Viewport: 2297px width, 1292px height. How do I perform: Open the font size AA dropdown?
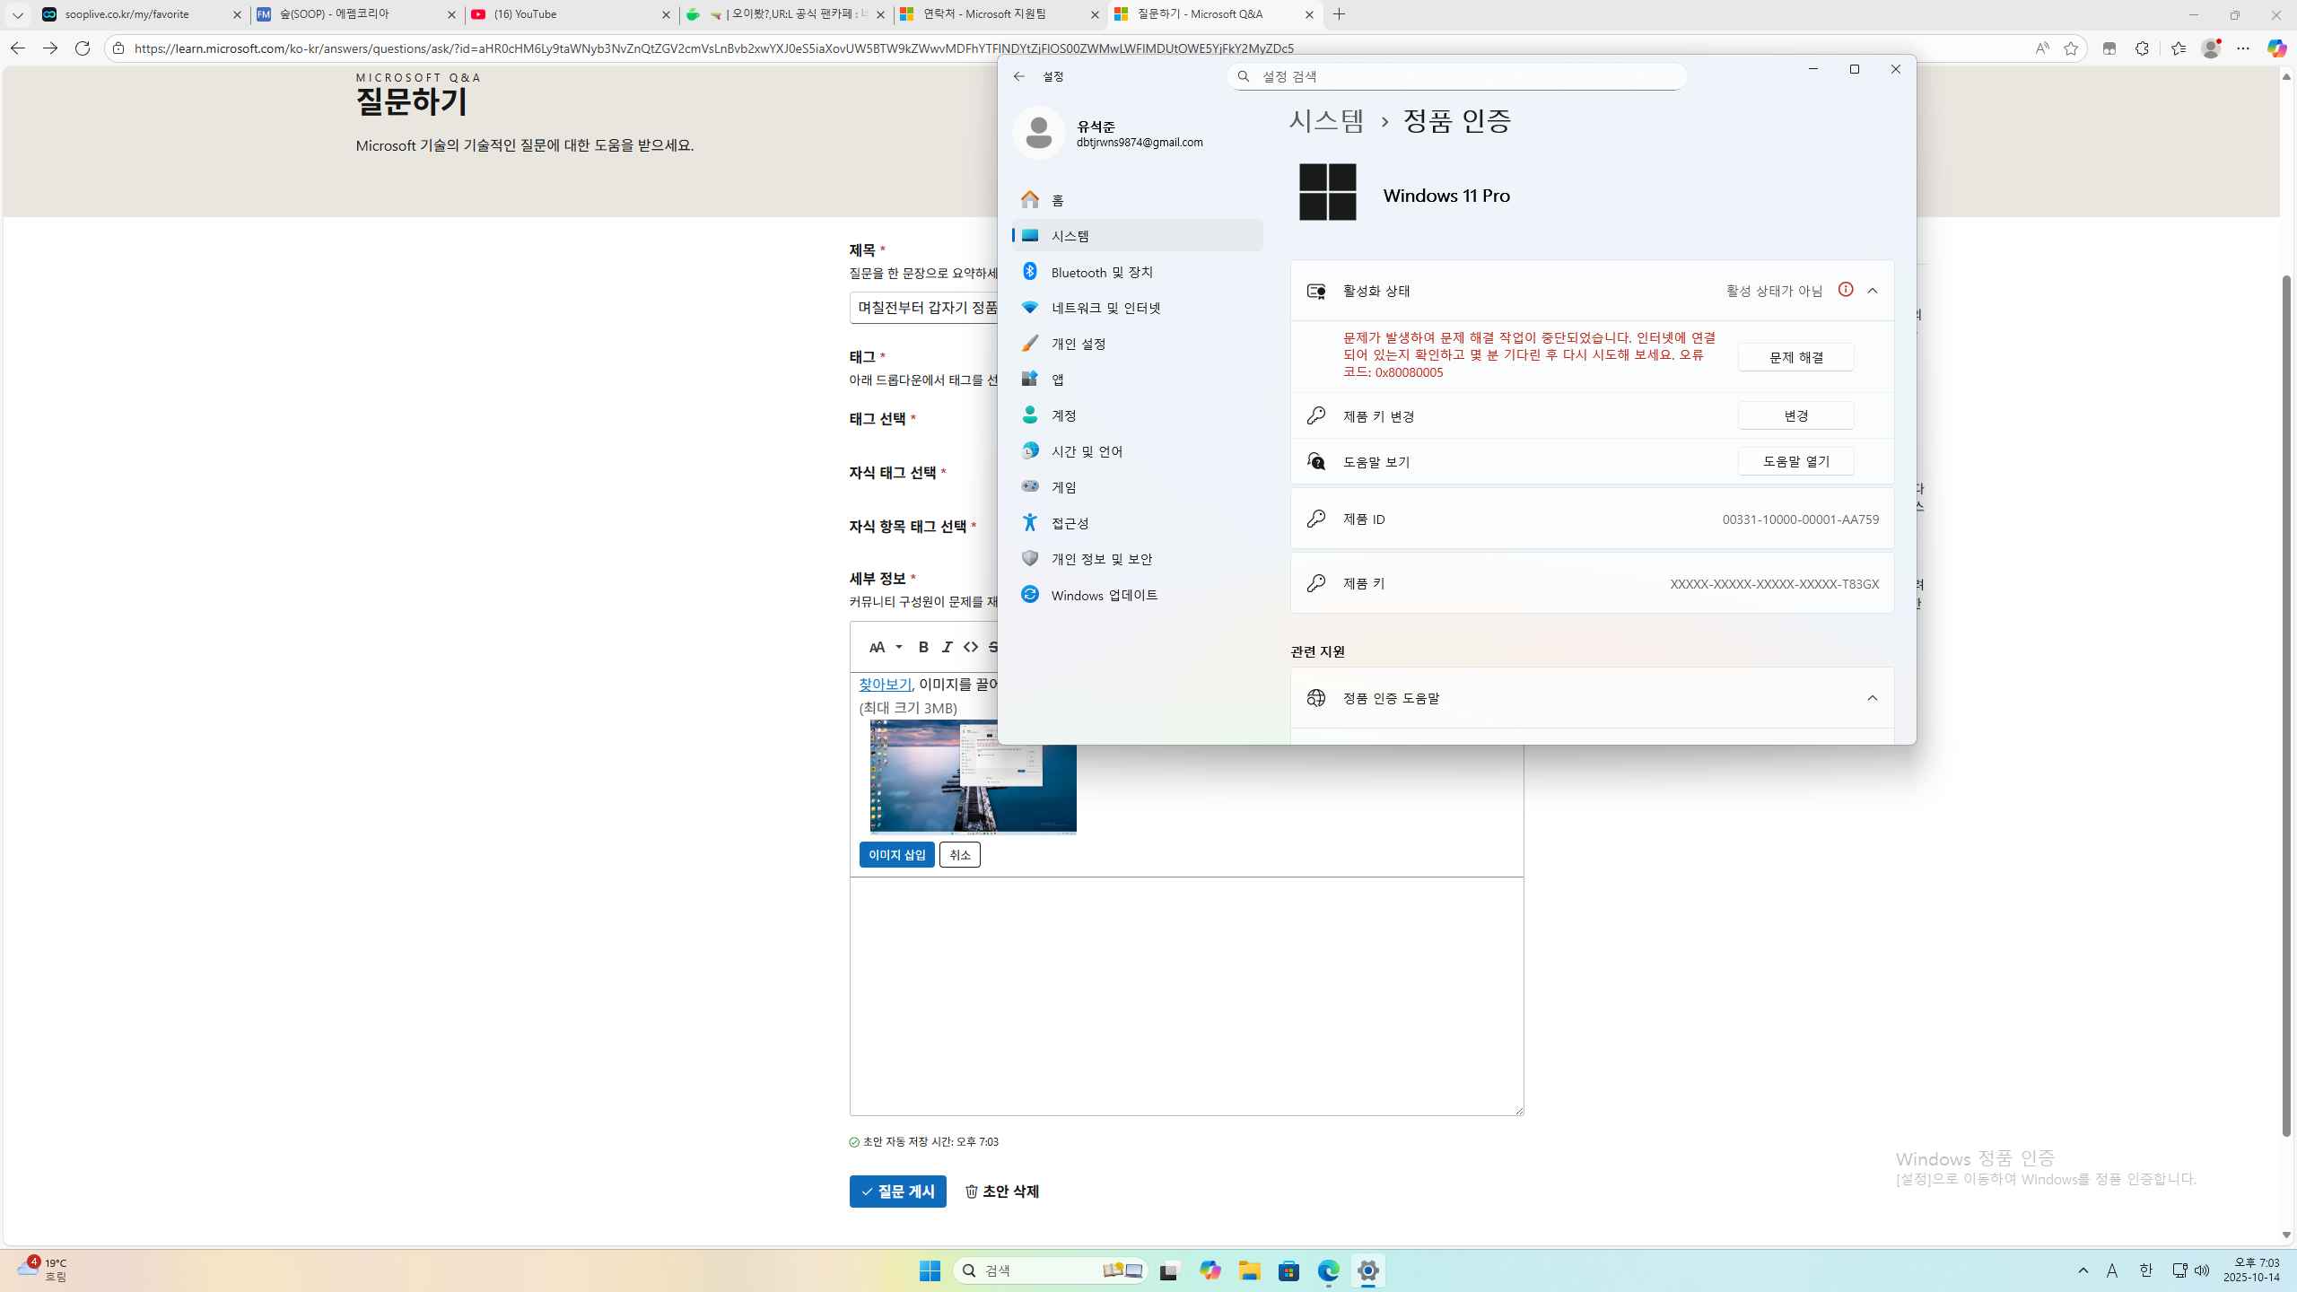click(885, 647)
